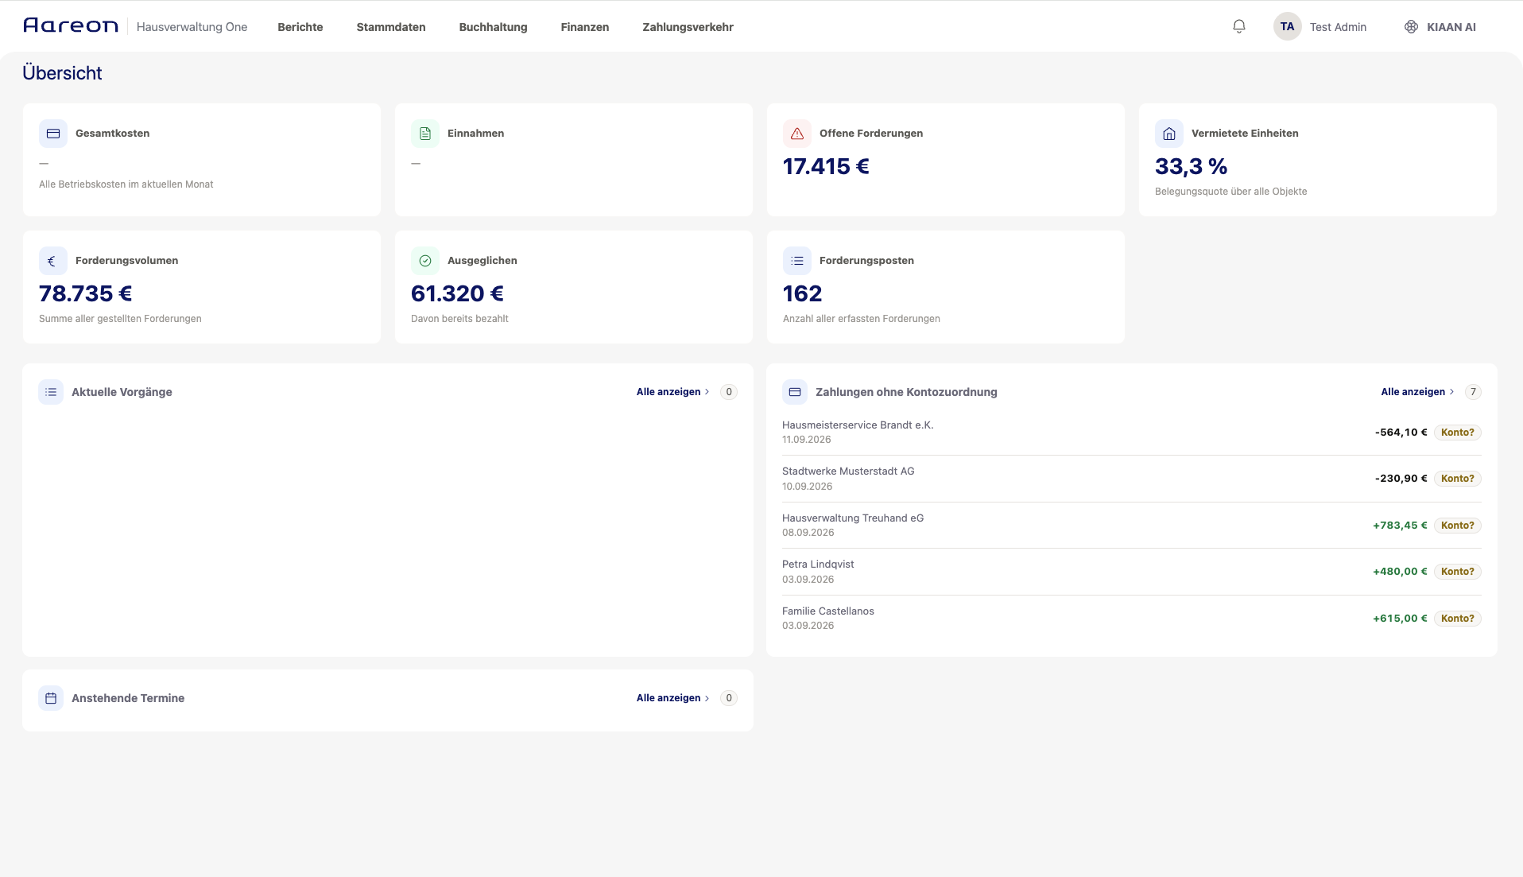
Task: Click the Forderungsvolumen euro icon
Action: 53,261
